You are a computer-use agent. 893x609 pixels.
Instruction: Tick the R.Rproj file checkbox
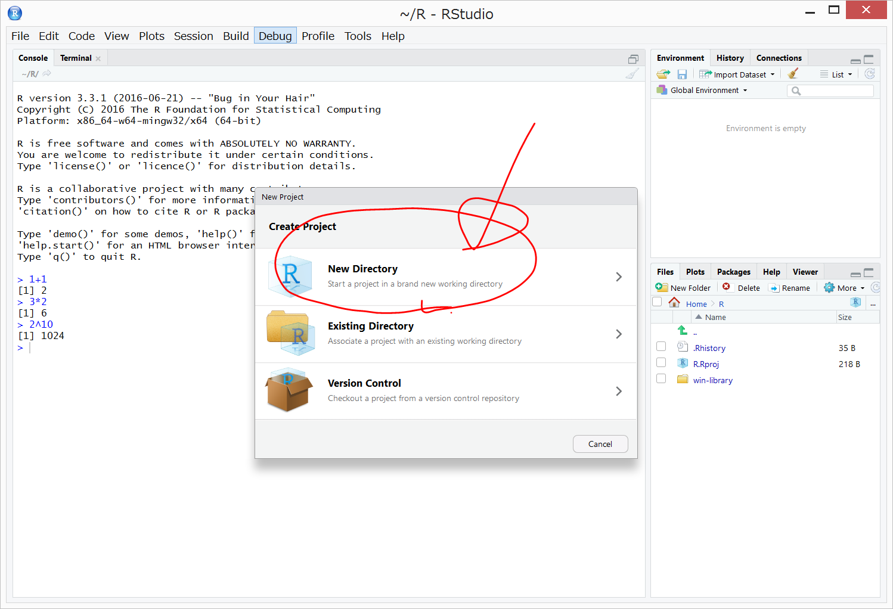click(661, 363)
